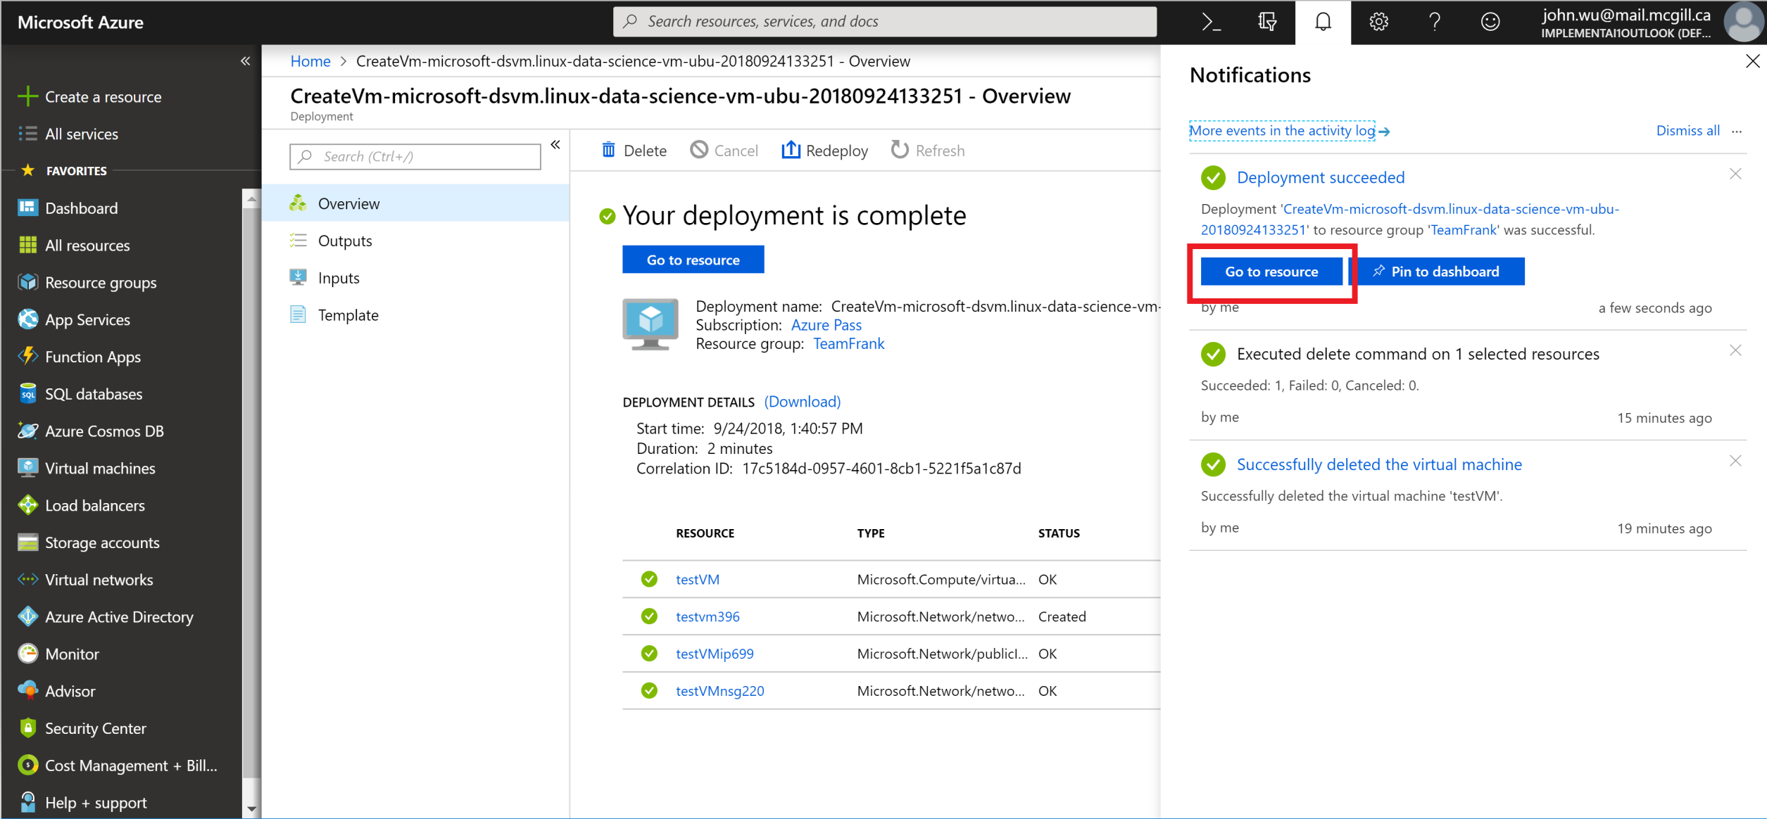Open Security Center from the sidebar
This screenshot has width=1767, height=819.
pyautogui.click(x=96, y=728)
